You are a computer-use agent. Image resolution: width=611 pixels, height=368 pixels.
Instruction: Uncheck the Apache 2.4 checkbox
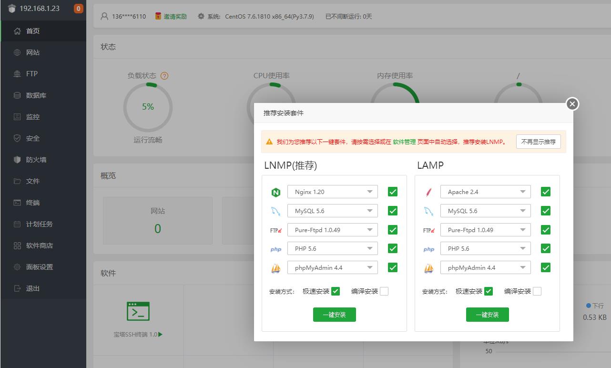(x=546, y=192)
